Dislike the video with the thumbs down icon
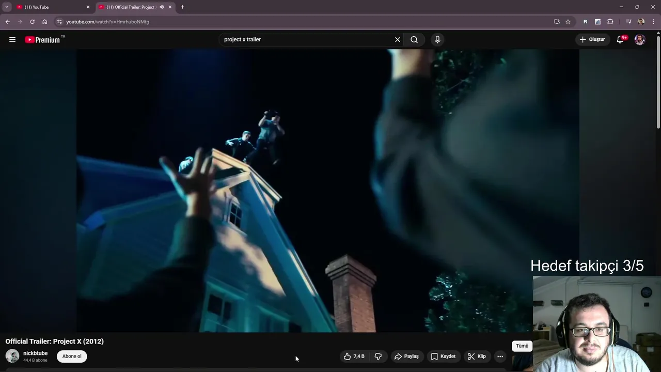 pyautogui.click(x=378, y=357)
